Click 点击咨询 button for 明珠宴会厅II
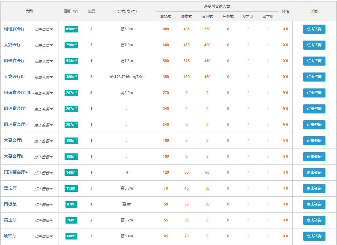The height and width of the screenshot is (245, 337). pos(314,125)
